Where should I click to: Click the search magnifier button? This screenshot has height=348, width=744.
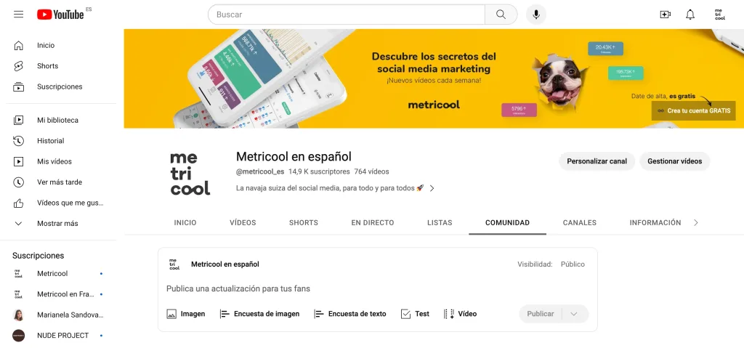501,15
